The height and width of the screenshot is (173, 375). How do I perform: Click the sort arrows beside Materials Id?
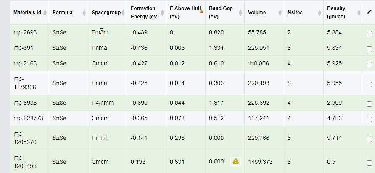click(45, 13)
